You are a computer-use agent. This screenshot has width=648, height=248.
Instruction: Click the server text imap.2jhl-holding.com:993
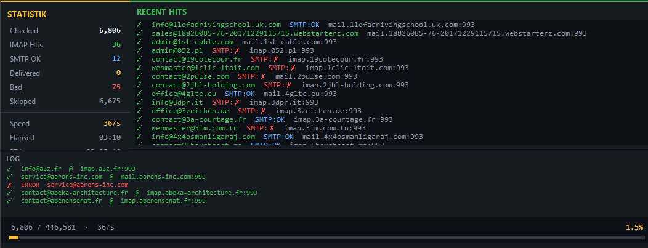(355, 85)
